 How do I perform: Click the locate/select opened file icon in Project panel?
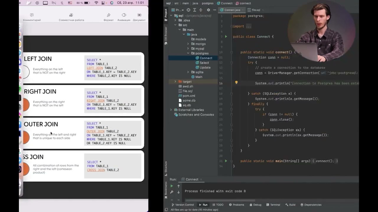click(188, 10)
